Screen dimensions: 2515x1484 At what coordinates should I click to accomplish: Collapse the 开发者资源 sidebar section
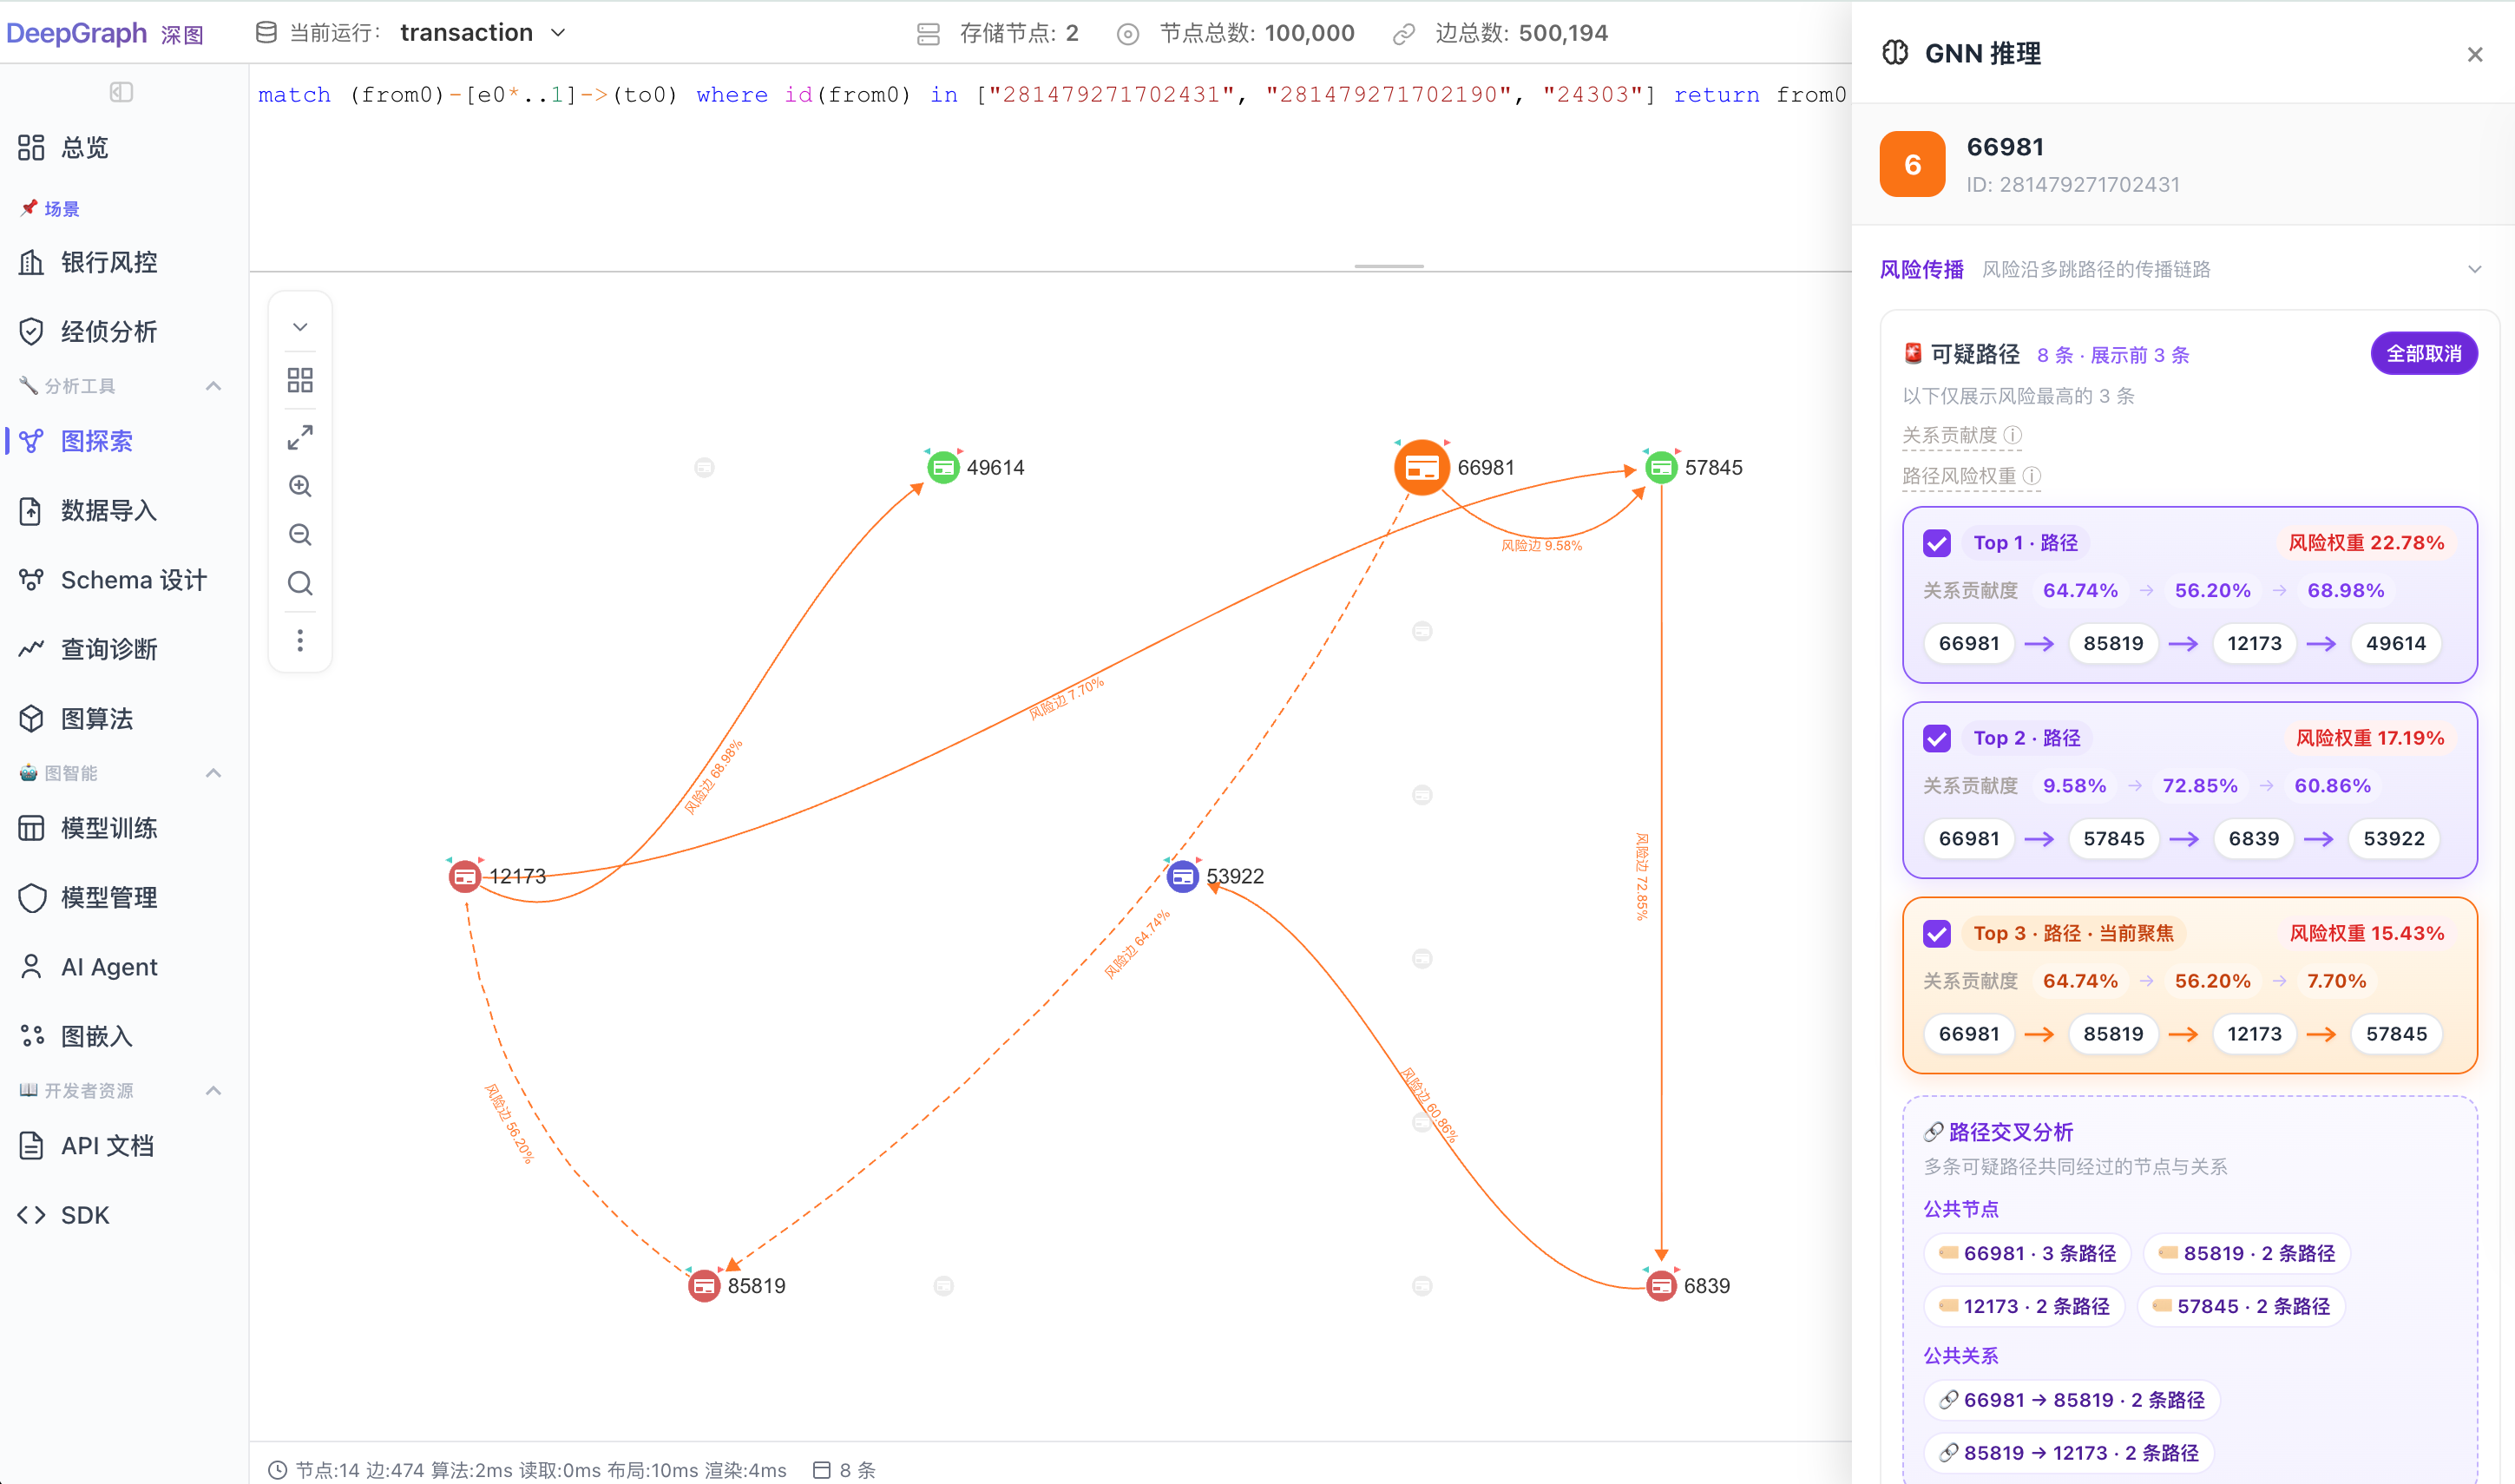pos(213,1090)
